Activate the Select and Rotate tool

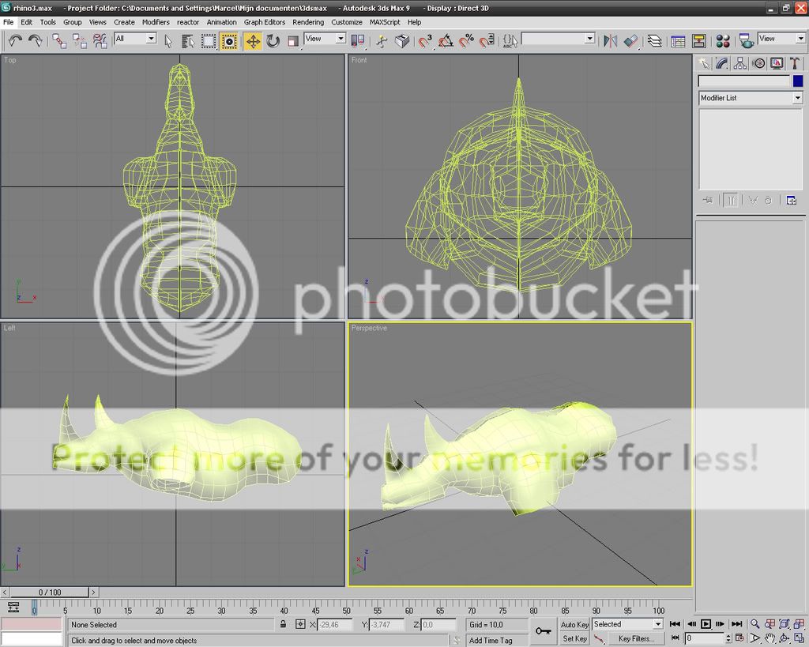coord(273,40)
